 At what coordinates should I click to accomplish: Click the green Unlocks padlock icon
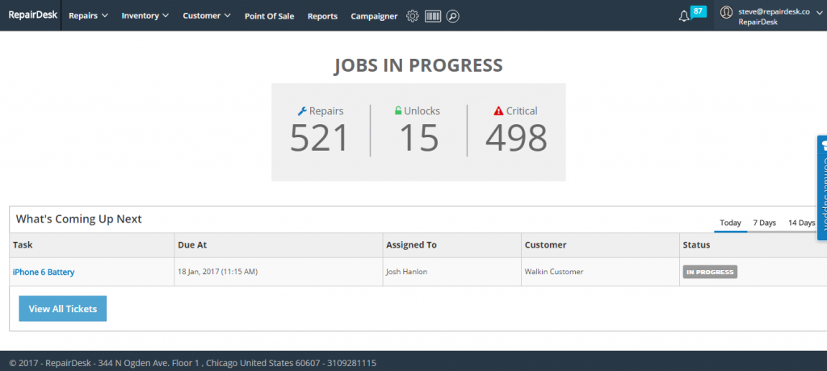click(397, 111)
